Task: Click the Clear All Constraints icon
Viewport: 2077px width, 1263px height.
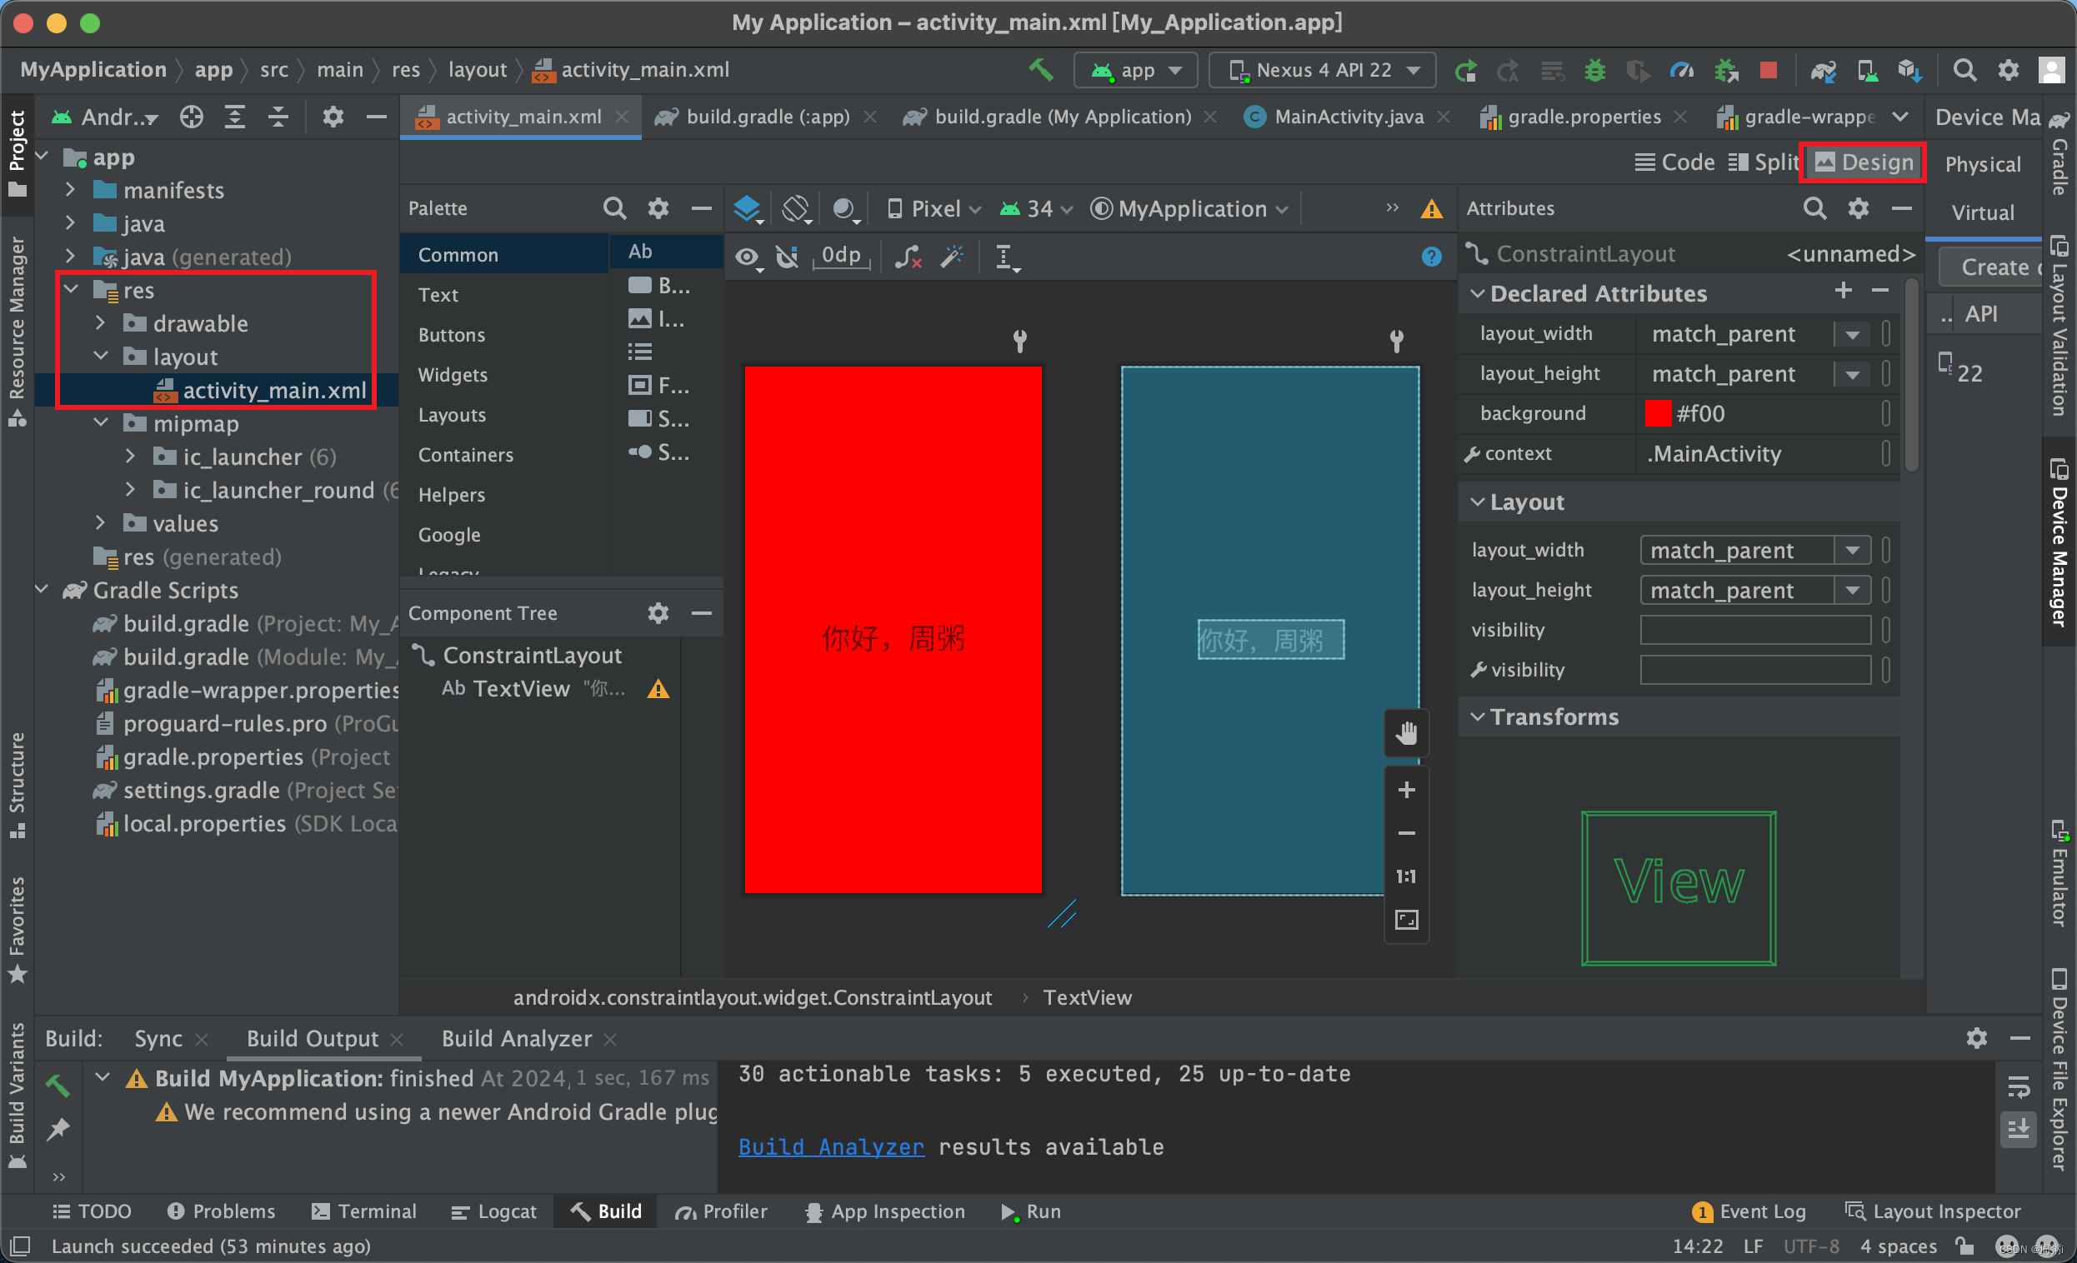Action: click(907, 256)
